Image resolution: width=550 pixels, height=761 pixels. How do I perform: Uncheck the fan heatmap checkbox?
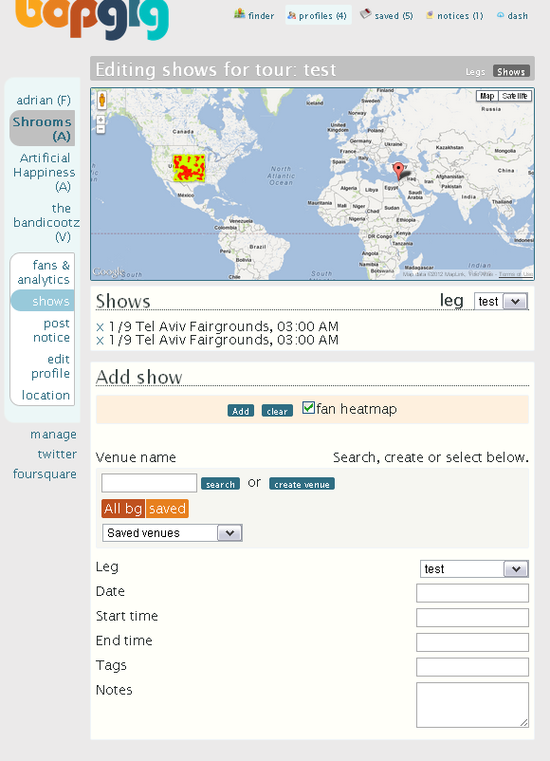pyautogui.click(x=308, y=408)
